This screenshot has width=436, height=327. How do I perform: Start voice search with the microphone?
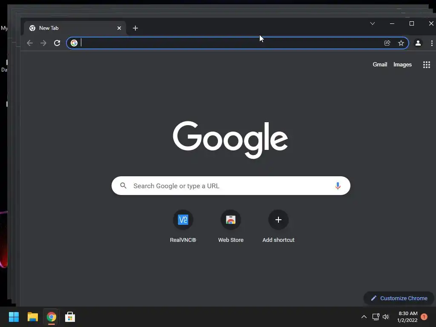click(x=338, y=186)
